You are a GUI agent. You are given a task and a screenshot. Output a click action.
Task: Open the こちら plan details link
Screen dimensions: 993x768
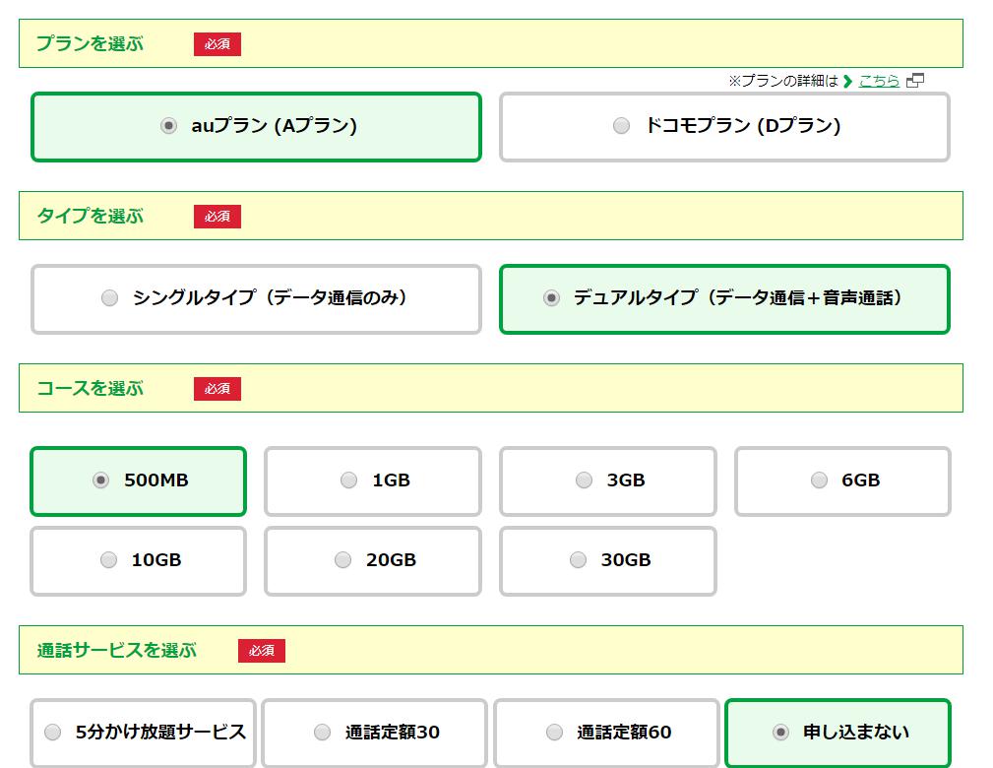click(879, 81)
